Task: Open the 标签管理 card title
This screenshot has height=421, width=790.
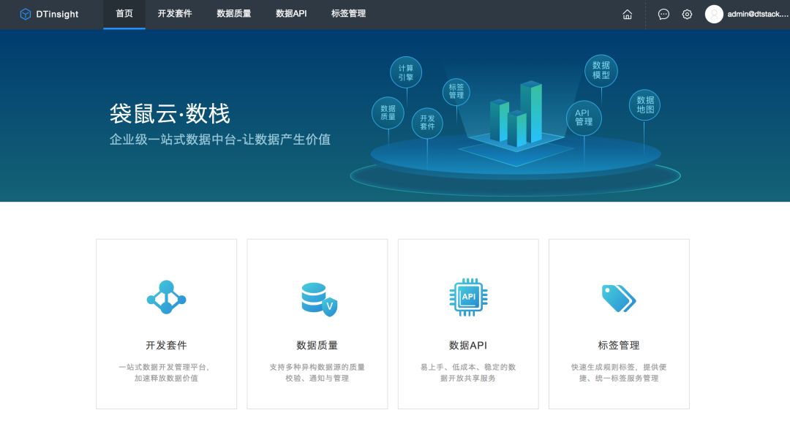Action: coord(619,345)
